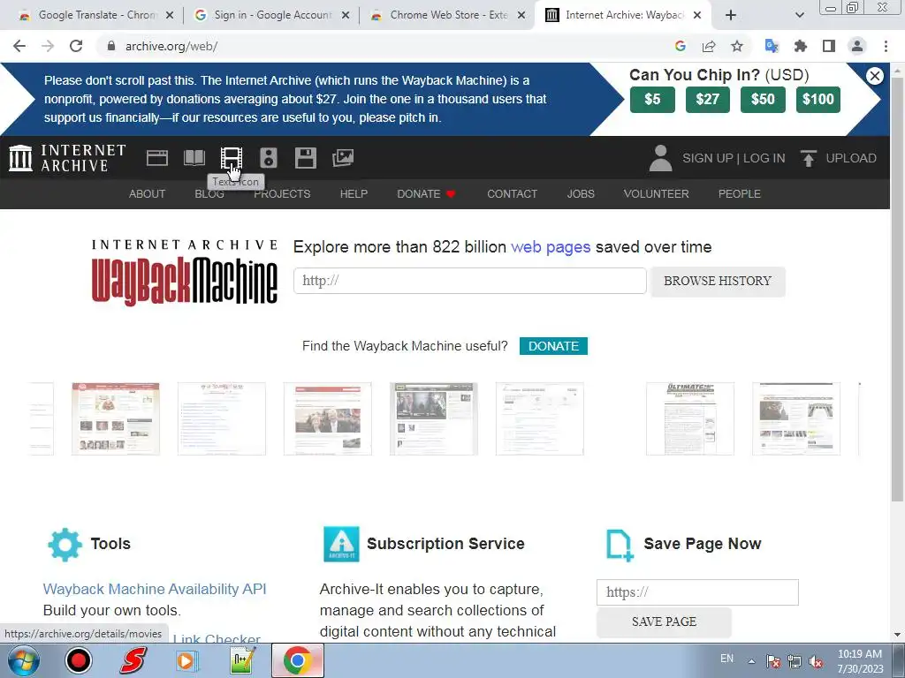
Task: Open the VOLUNTEER menu item
Action: [657, 193]
